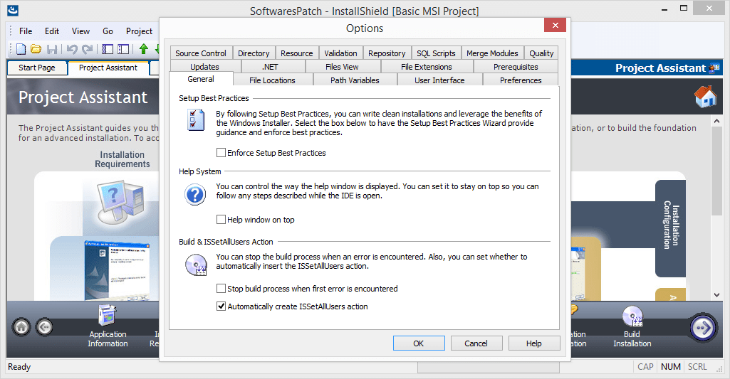Click Cancel in the Options dialog
This screenshot has width=730, height=379.
(476, 343)
